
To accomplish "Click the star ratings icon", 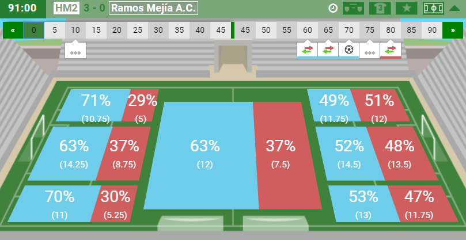I will 407,8.
